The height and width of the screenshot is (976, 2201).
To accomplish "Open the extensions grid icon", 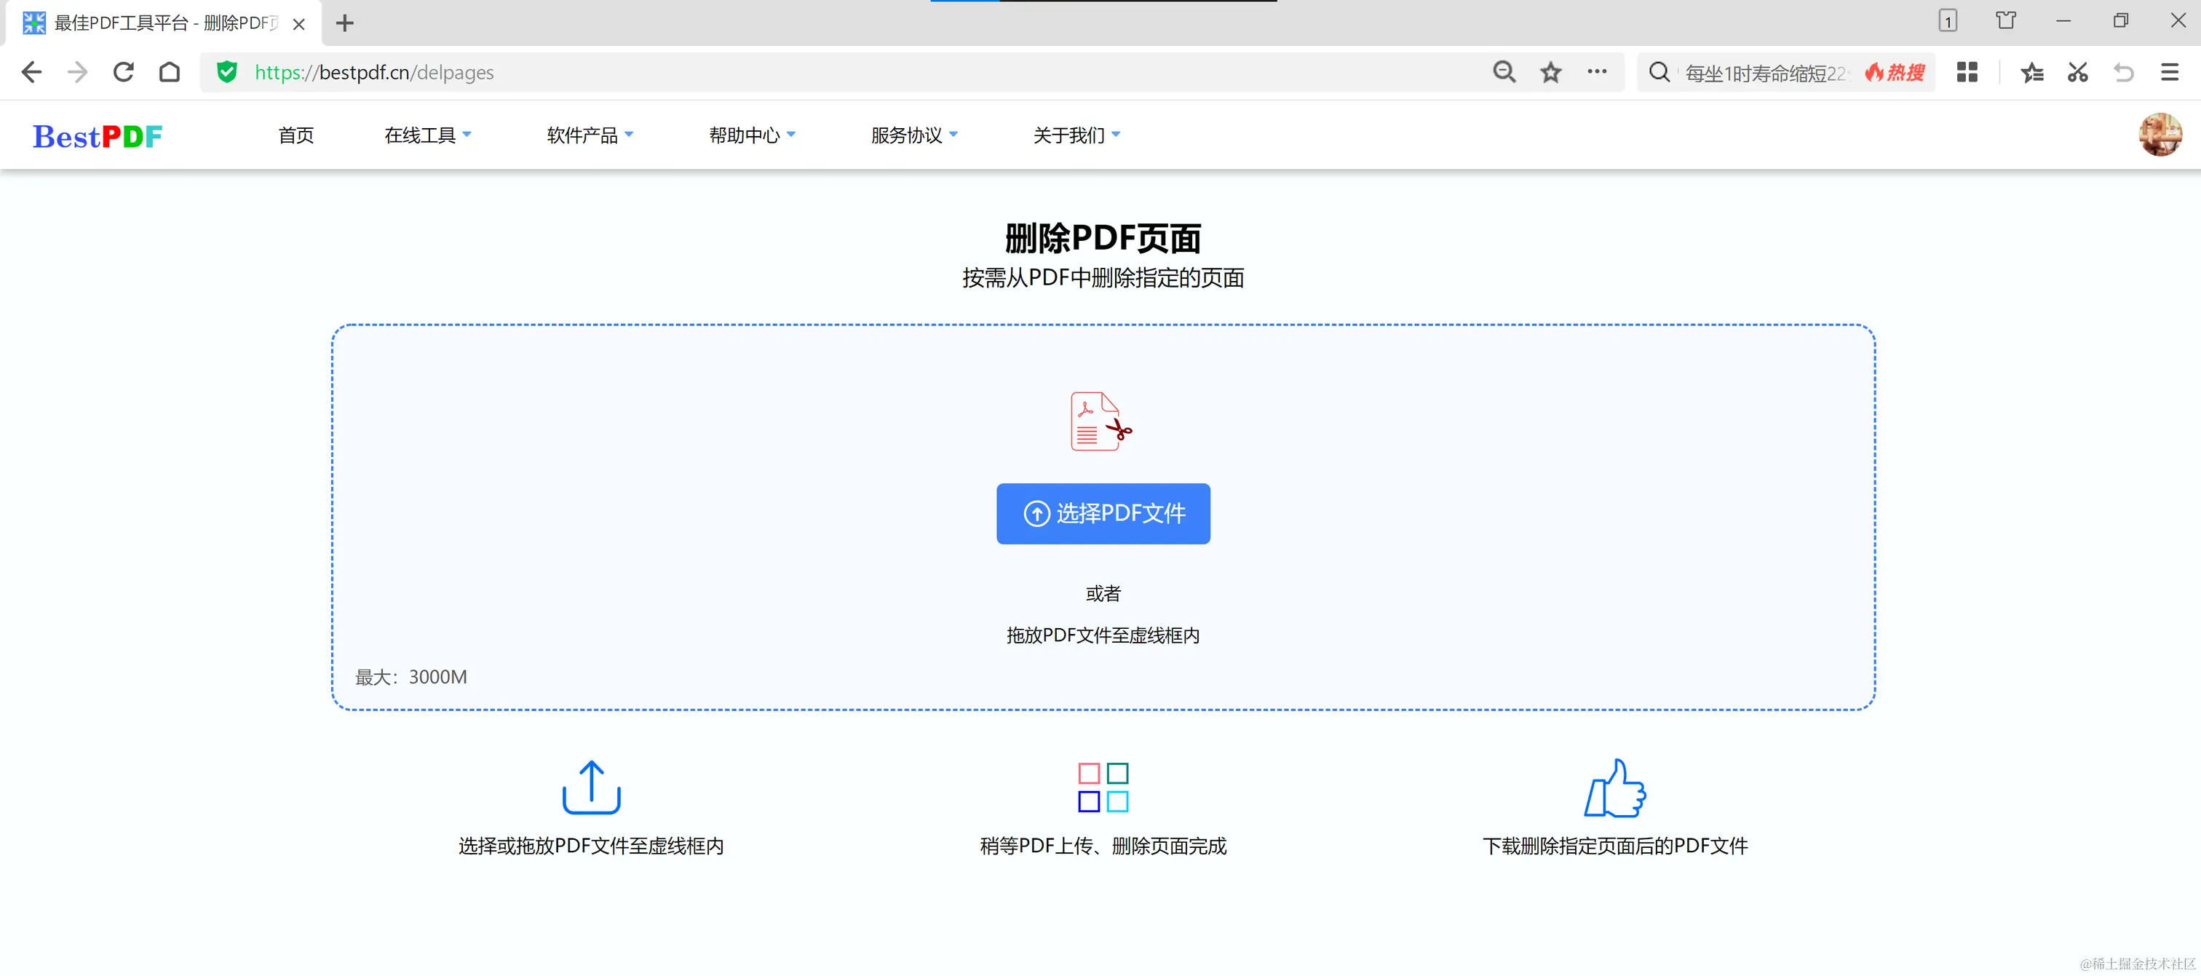I will coord(1967,73).
